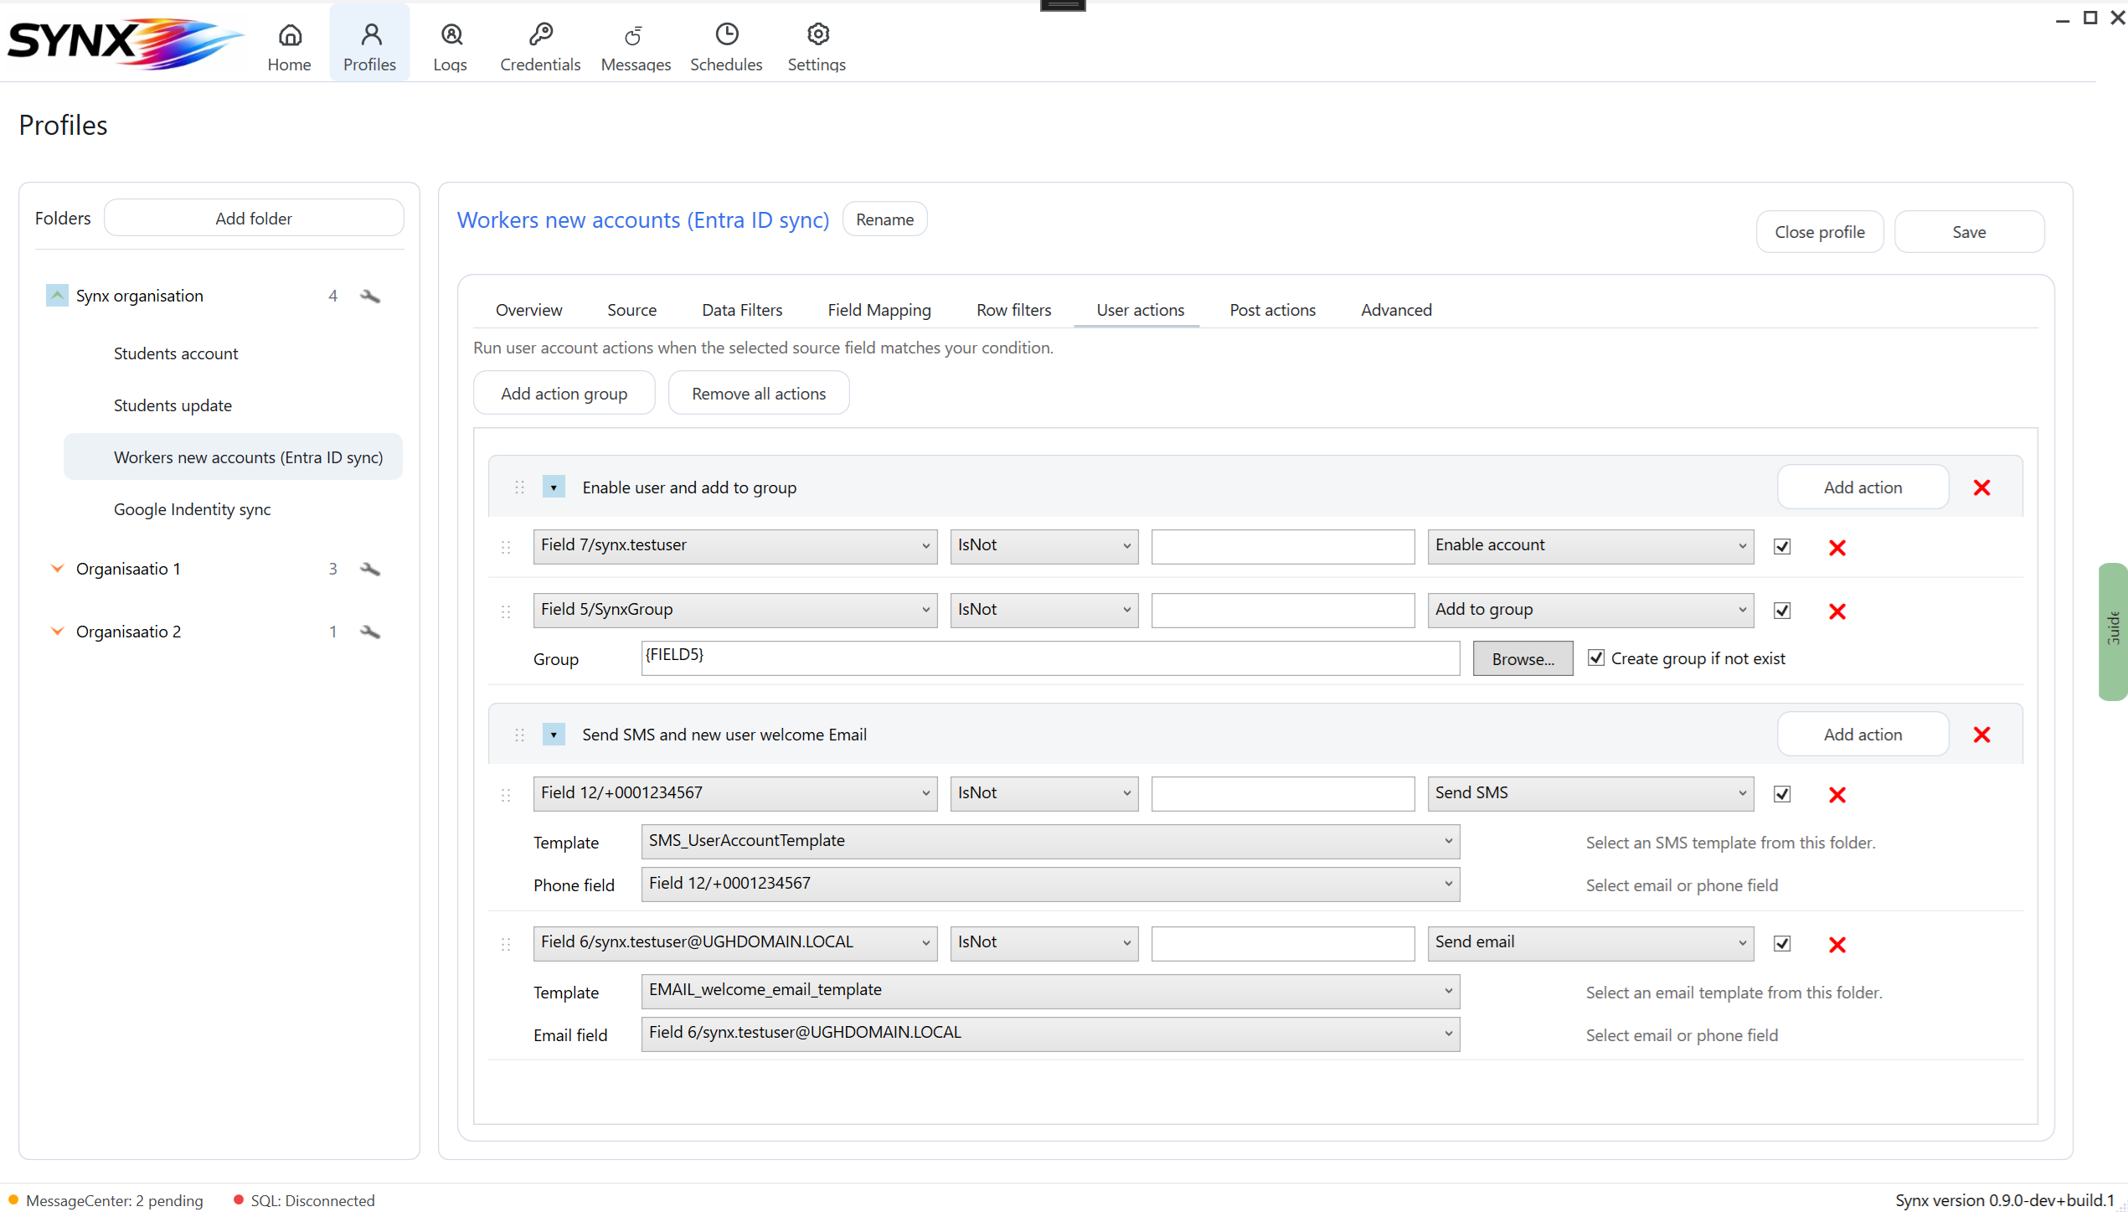Open the Email field dropdown
This screenshot has width=2128, height=1212.
click(1050, 1034)
